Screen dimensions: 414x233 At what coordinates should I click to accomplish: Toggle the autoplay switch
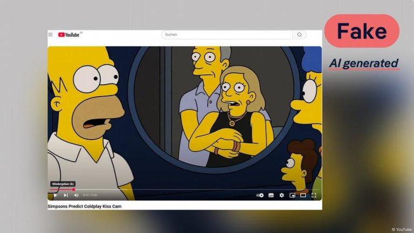point(260,195)
